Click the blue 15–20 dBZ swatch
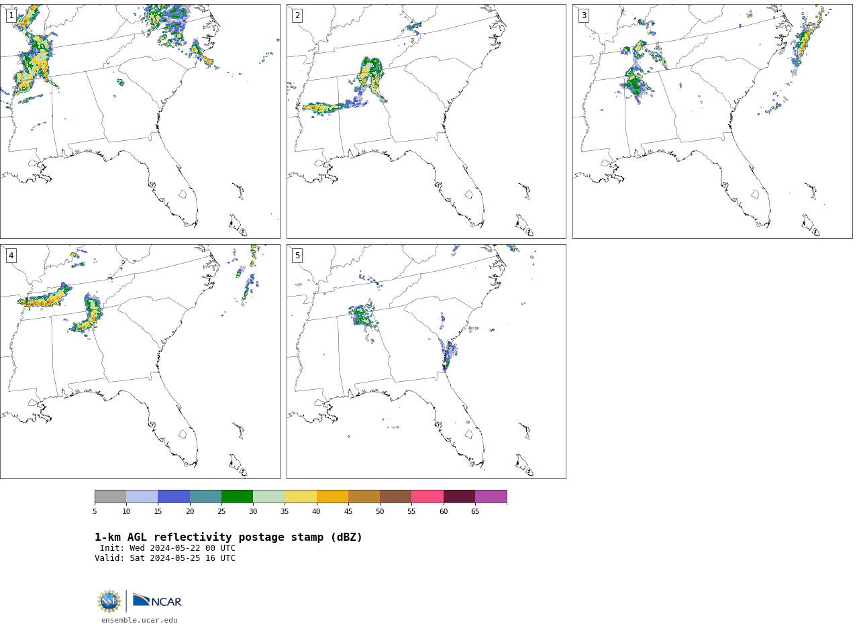The image size is (859, 628). click(174, 496)
